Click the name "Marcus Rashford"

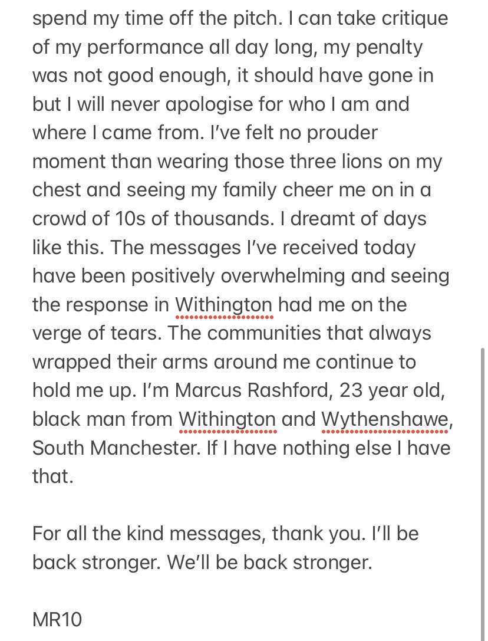coord(248,390)
